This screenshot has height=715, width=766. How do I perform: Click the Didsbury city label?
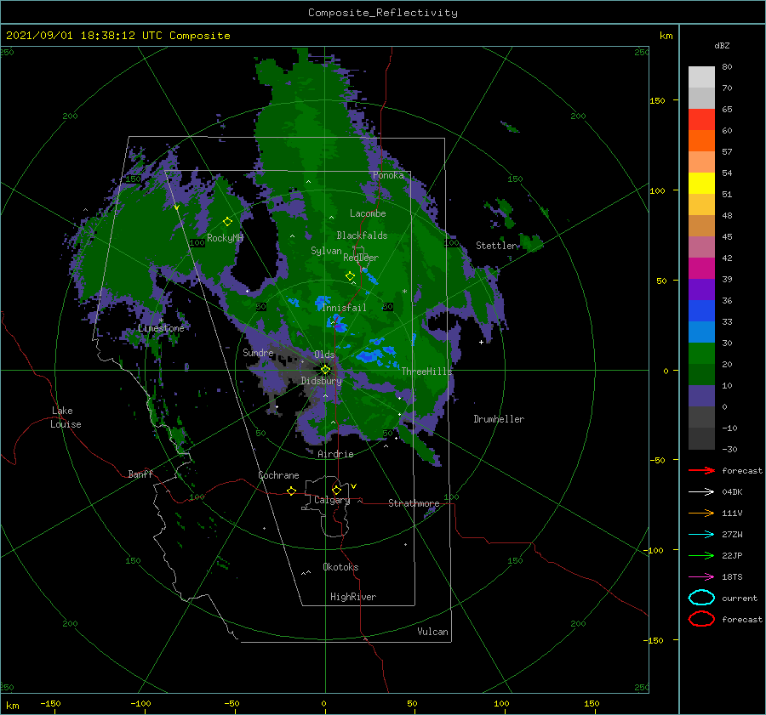pyautogui.click(x=322, y=381)
